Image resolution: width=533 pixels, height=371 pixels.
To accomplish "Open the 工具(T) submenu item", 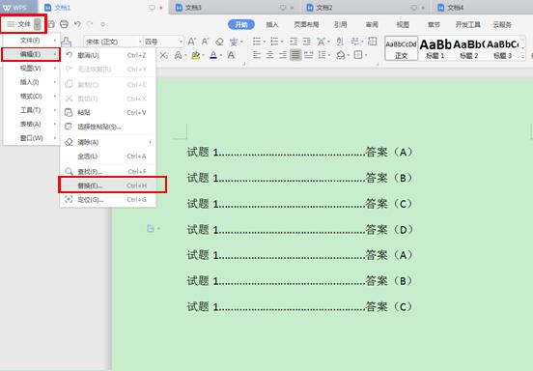I will coord(32,110).
